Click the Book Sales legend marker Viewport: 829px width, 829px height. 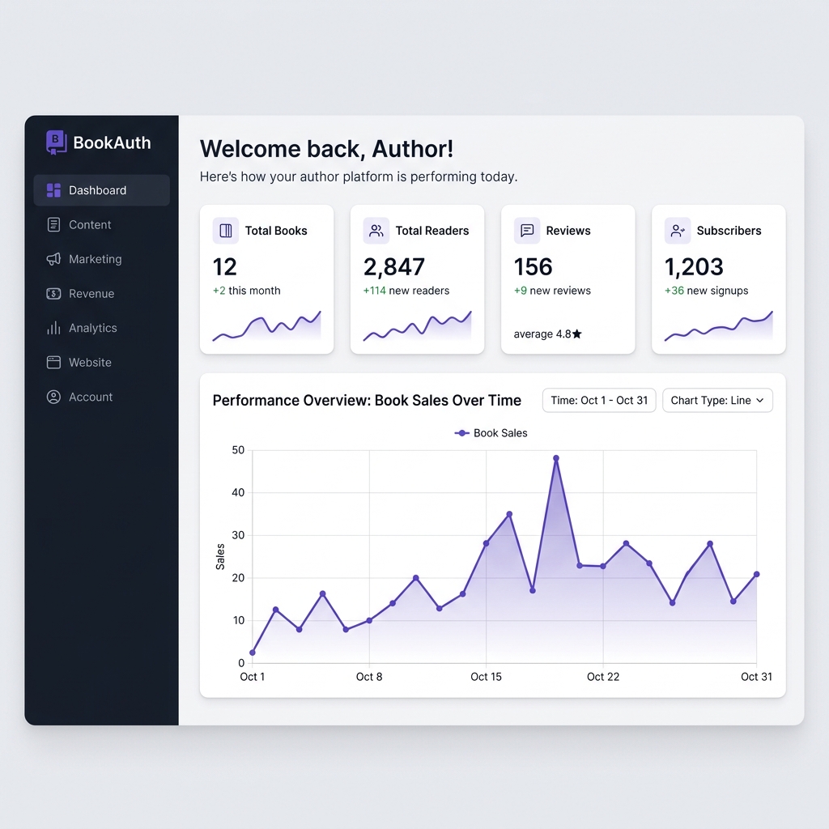coord(462,433)
